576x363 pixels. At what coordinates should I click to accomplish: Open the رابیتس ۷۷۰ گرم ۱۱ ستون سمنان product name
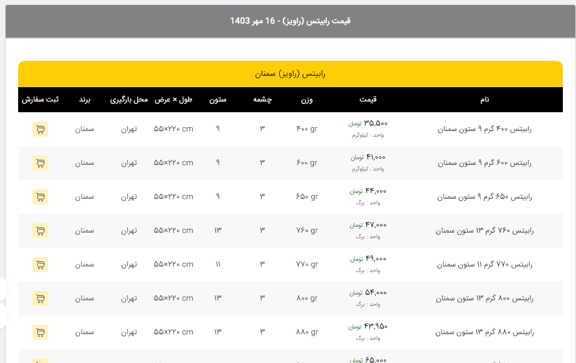pyautogui.click(x=485, y=265)
